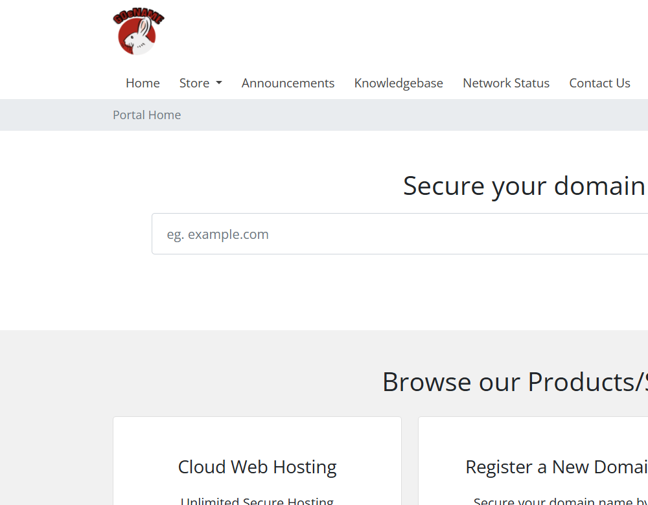Select the Register a New Domain title
Screen dimensions: 648x505
(x=556, y=467)
